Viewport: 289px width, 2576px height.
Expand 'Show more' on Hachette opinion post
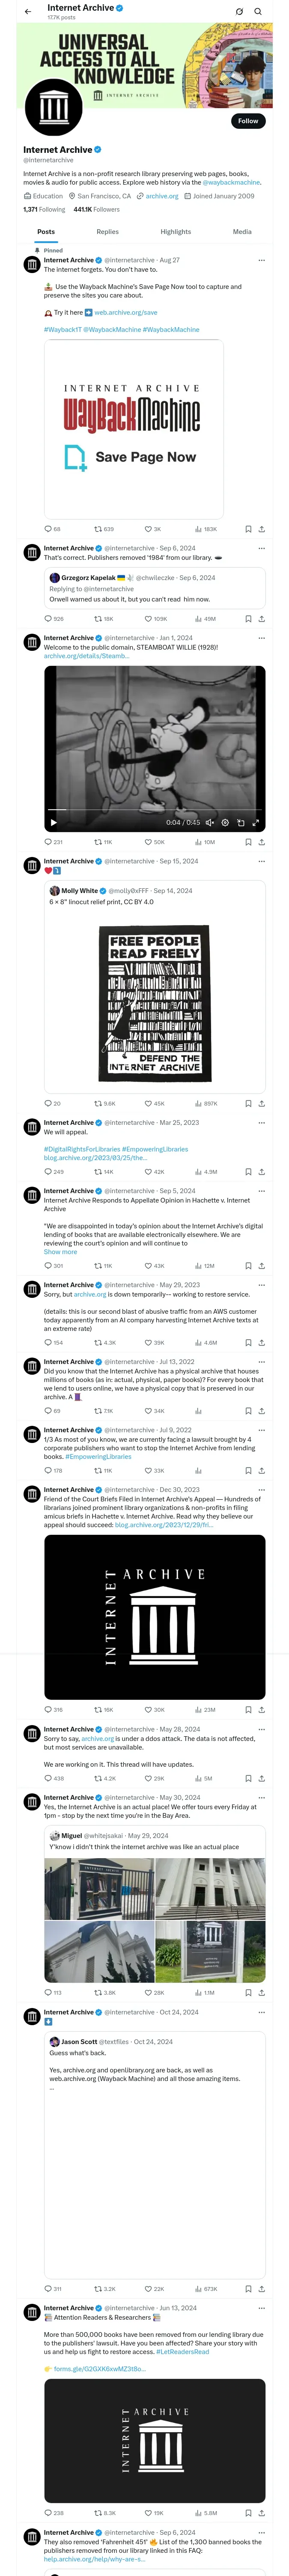point(60,1251)
